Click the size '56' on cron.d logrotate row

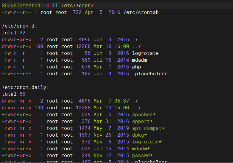(88, 53)
